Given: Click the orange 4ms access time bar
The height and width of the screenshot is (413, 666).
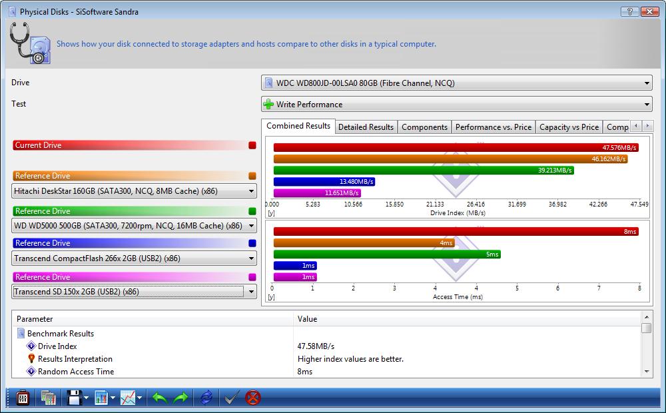Looking at the screenshot, I should click(364, 243).
